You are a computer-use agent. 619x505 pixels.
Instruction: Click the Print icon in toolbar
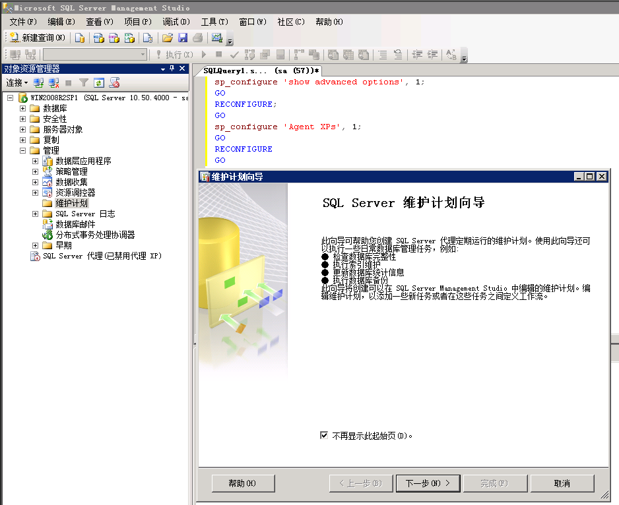point(198,38)
